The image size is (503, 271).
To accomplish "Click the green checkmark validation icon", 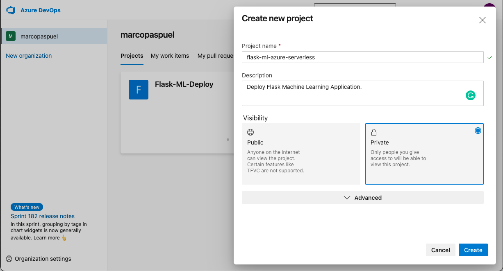I will pos(490,58).
